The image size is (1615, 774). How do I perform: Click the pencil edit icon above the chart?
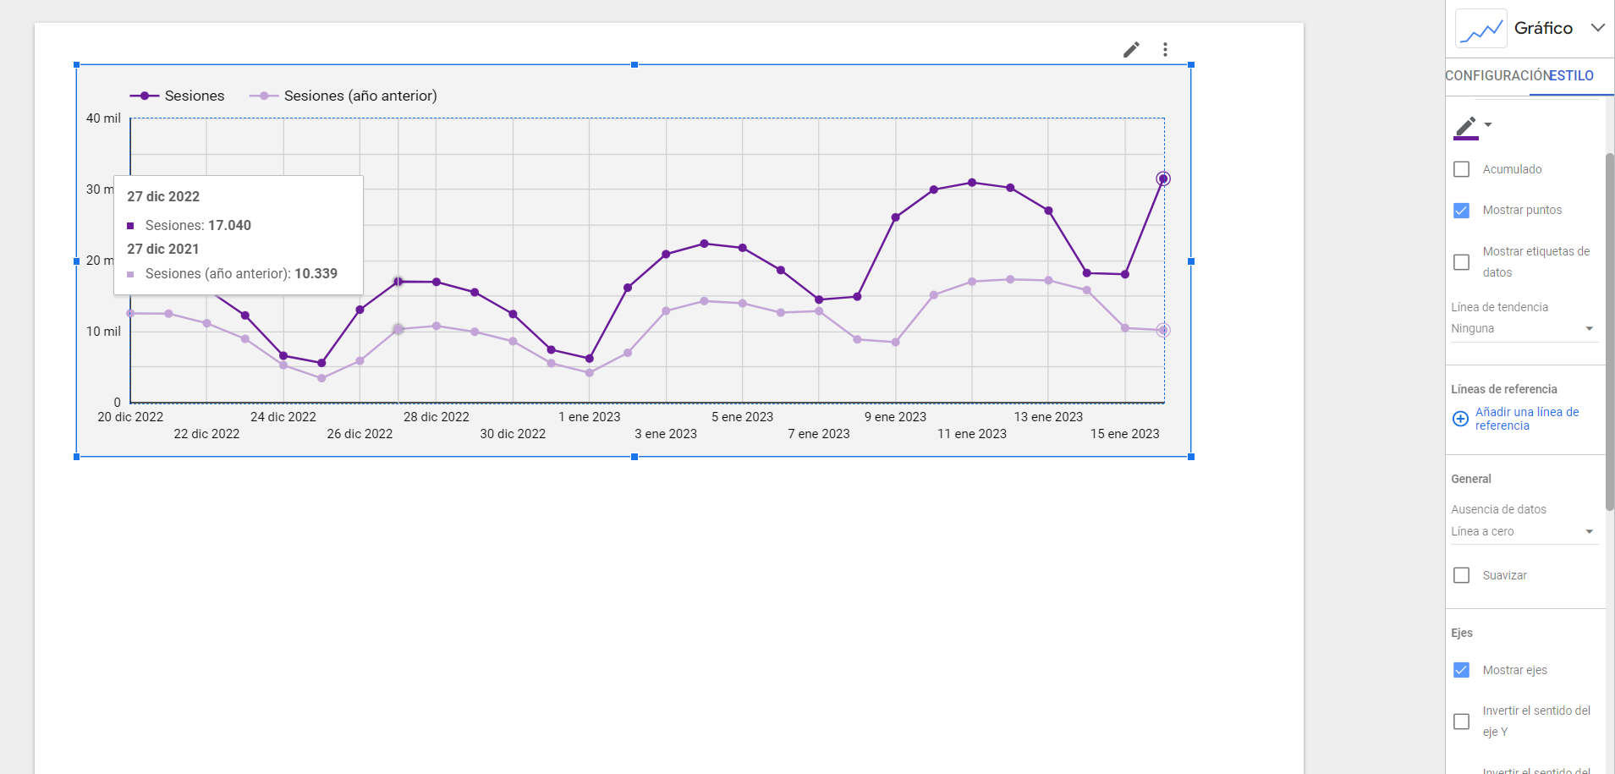pos(1131,50)
